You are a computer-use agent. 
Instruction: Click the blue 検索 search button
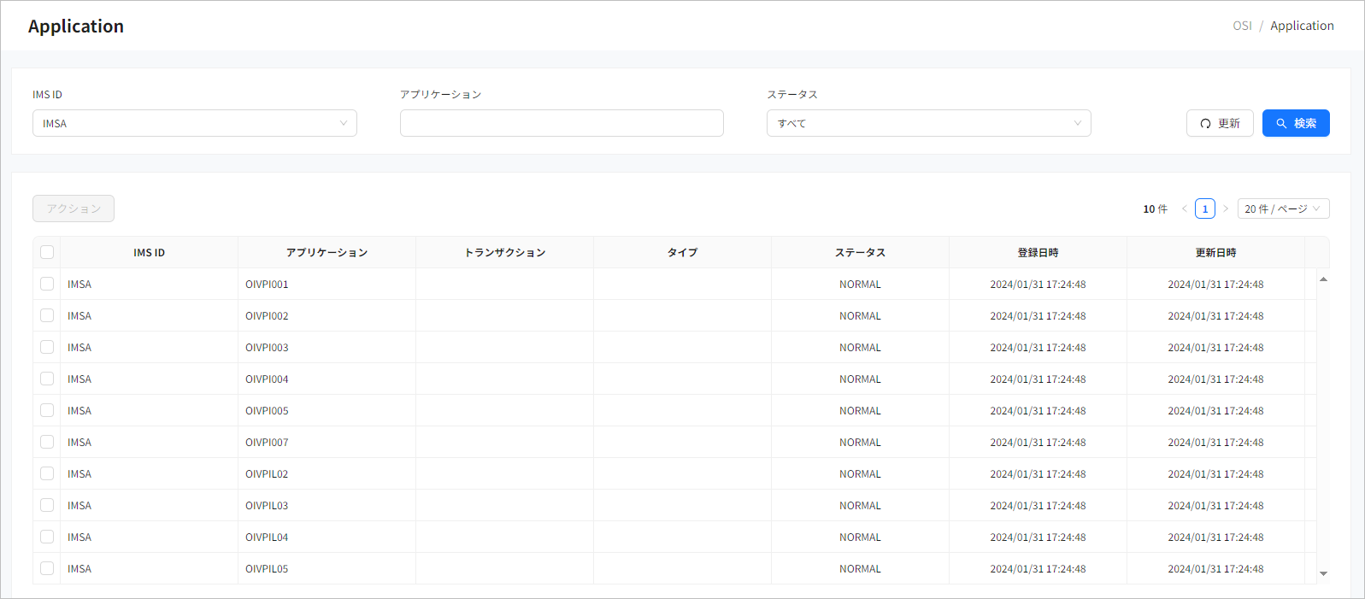click(x=1295, y=123)
